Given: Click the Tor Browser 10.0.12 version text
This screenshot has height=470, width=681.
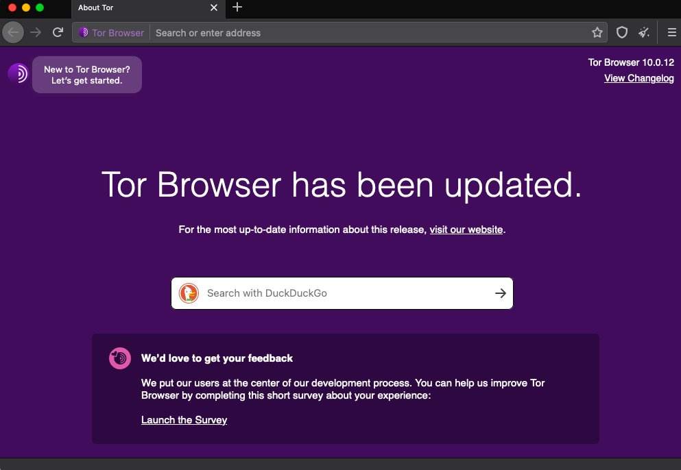Looking at the screenshot, I should [631, 62].
